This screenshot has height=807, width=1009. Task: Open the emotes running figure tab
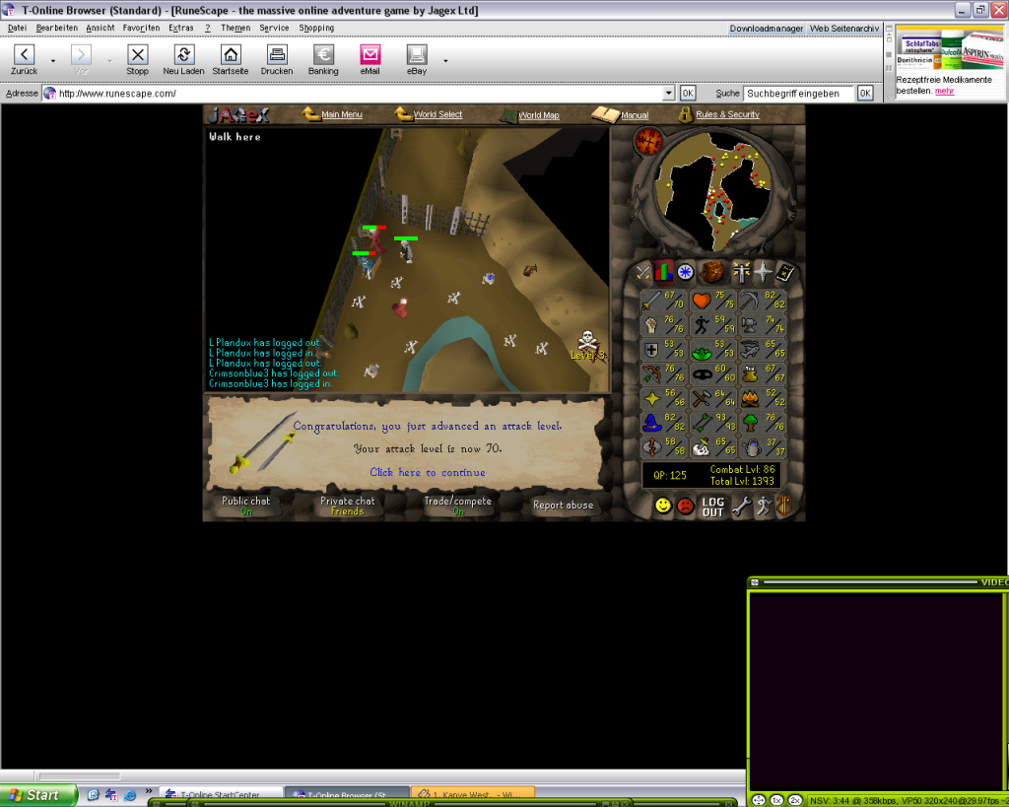pos(764,506)
